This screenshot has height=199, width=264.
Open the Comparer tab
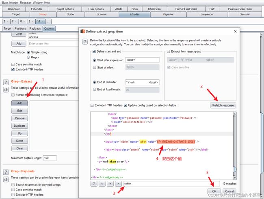coord(14,9)
